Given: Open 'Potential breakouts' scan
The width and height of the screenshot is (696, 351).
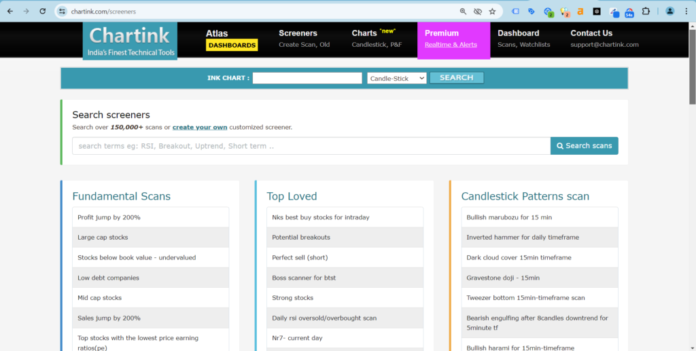Looking at the screenshot, I should click(345, 237).
